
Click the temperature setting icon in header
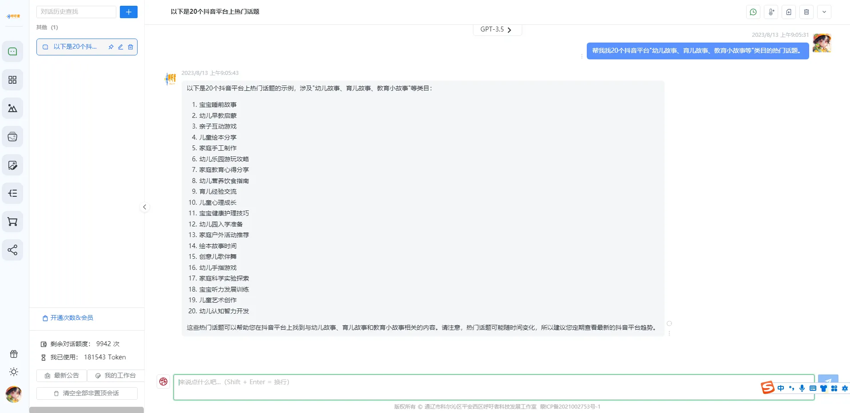pos(771,12)
